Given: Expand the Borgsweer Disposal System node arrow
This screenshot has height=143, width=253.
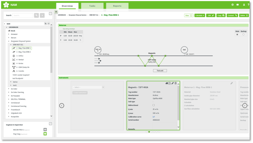Looking at the screenshot, I should (x=9, y=41).
